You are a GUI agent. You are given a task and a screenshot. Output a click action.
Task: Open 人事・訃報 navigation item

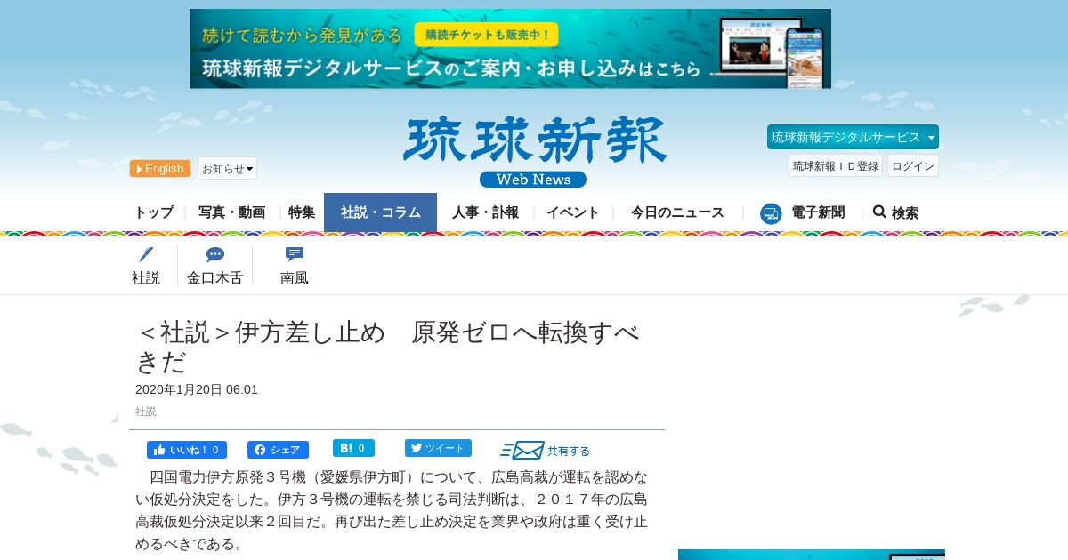tap(485, 212)
